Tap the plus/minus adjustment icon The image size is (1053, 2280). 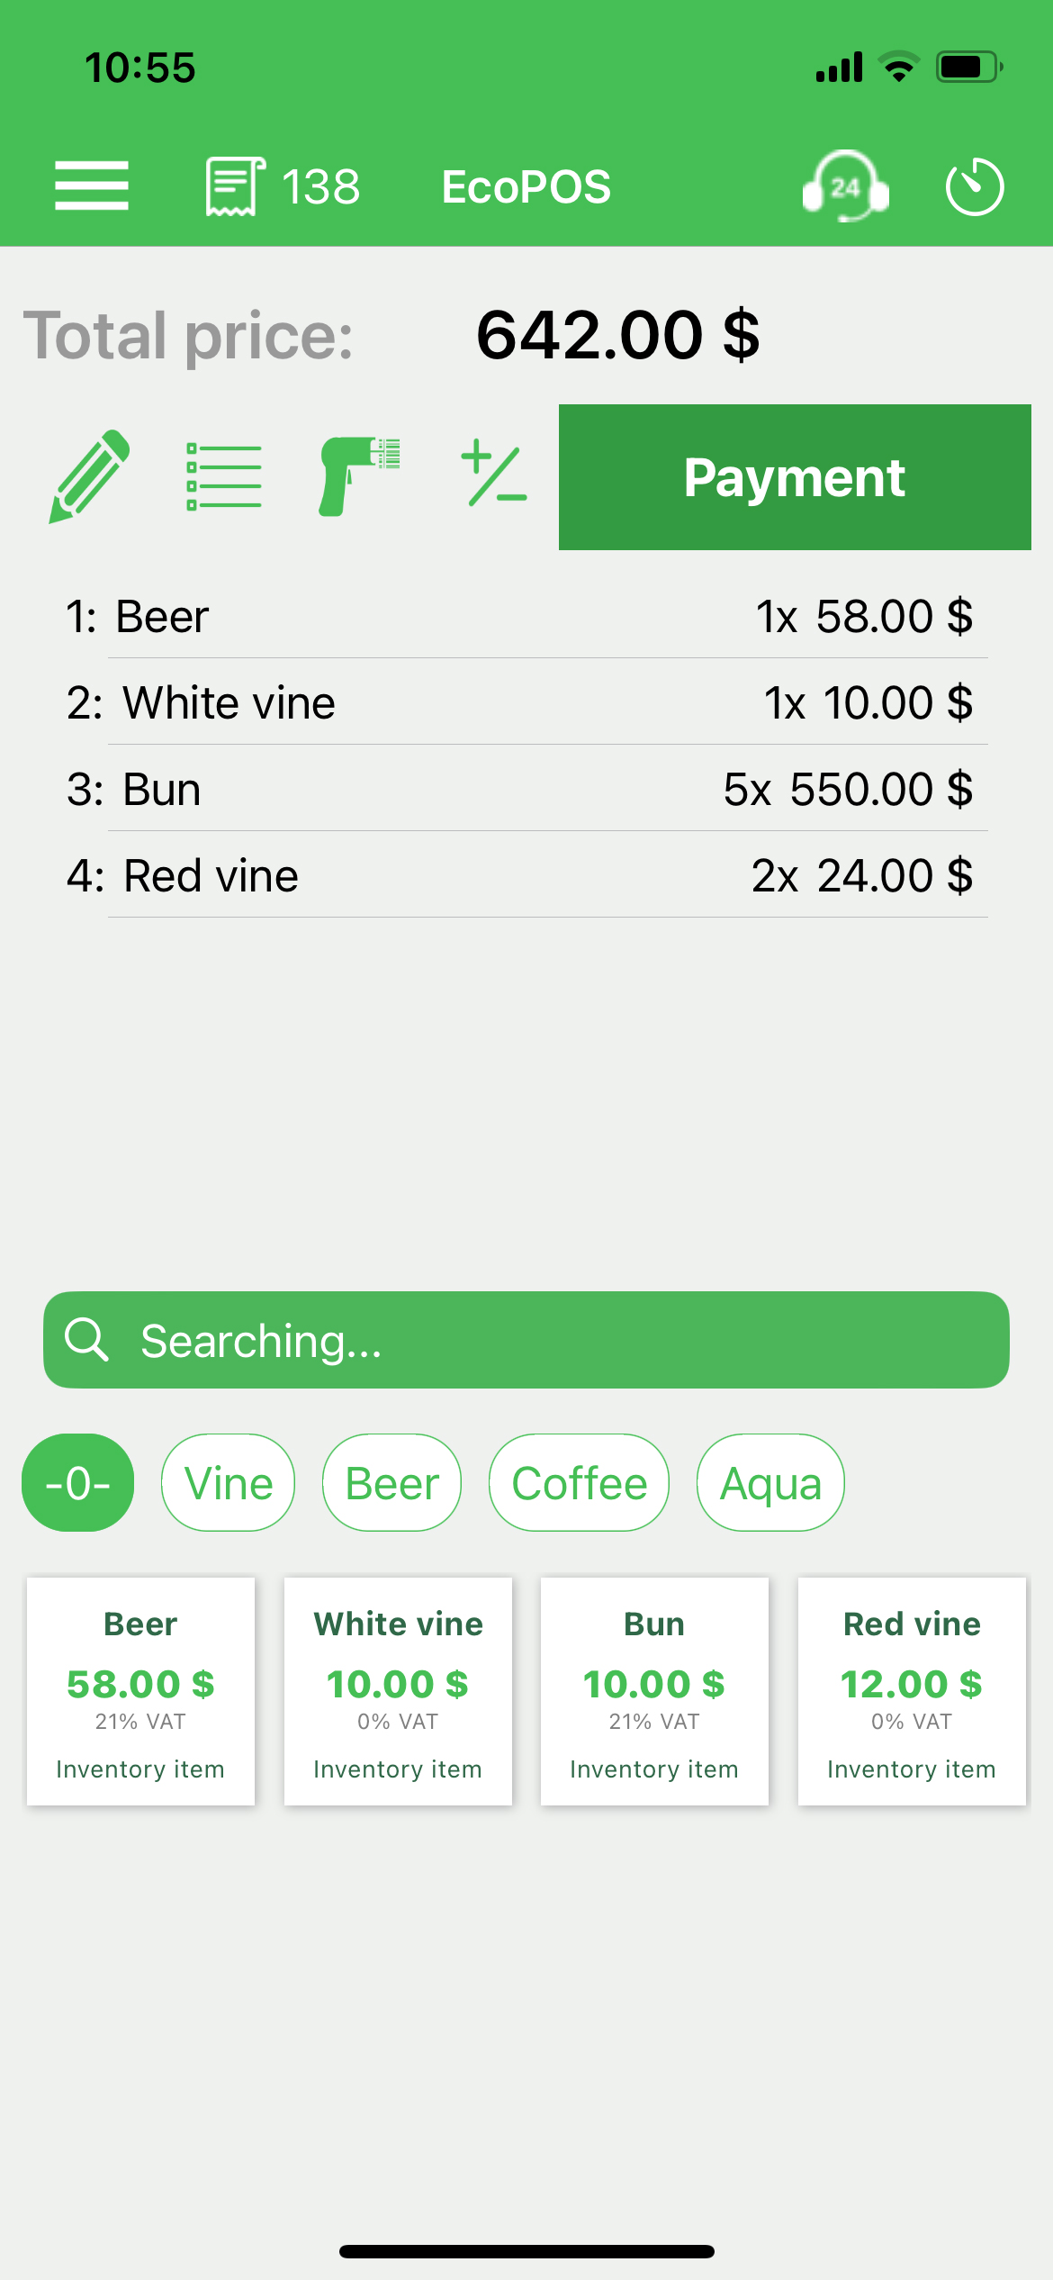(x=493, y=475)
